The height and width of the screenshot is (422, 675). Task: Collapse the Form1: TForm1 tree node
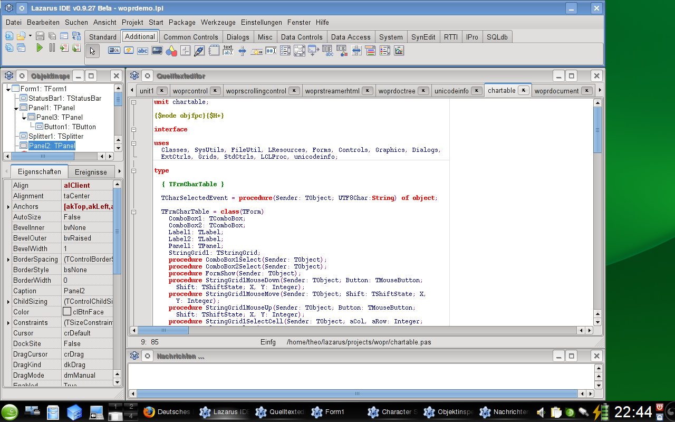[x=8, y=89]
